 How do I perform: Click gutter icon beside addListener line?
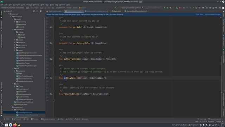point(51,78)
